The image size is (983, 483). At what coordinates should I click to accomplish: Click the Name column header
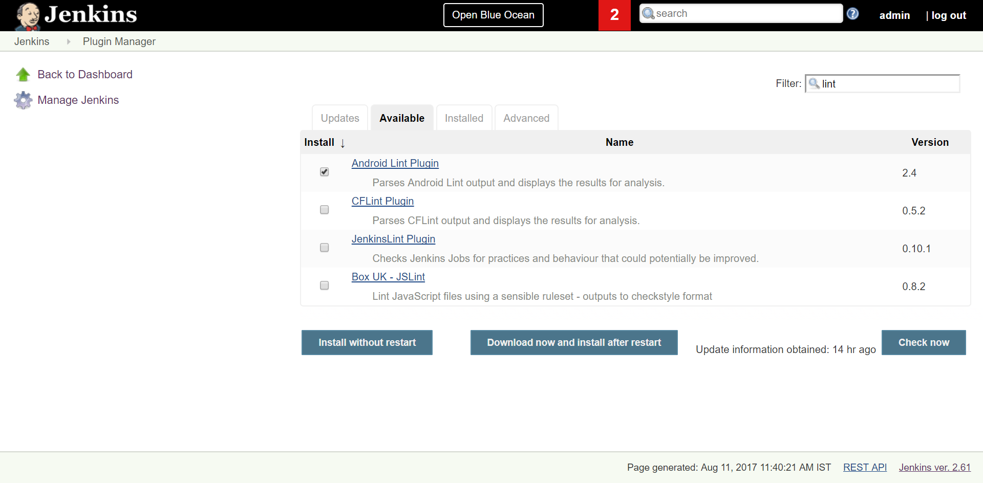(x=619, y=142)
